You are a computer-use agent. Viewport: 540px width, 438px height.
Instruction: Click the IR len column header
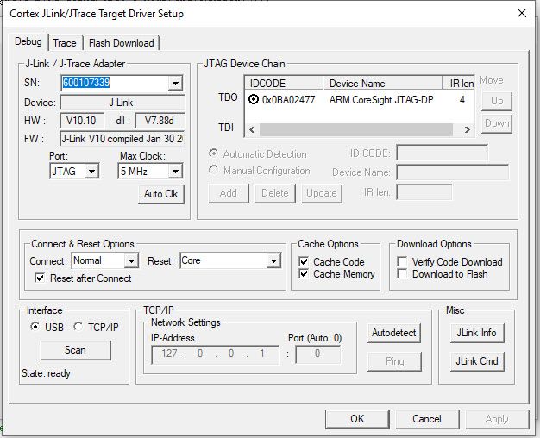pyautogui.click(x=459, y=83)
